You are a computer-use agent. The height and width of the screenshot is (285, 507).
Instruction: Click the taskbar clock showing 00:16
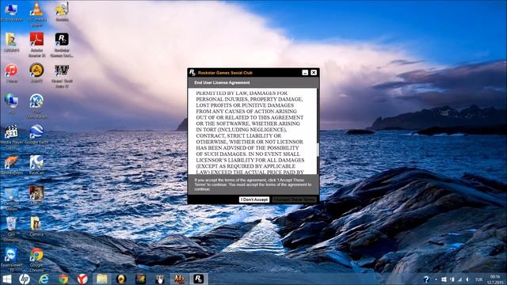[x=494, y=279]
